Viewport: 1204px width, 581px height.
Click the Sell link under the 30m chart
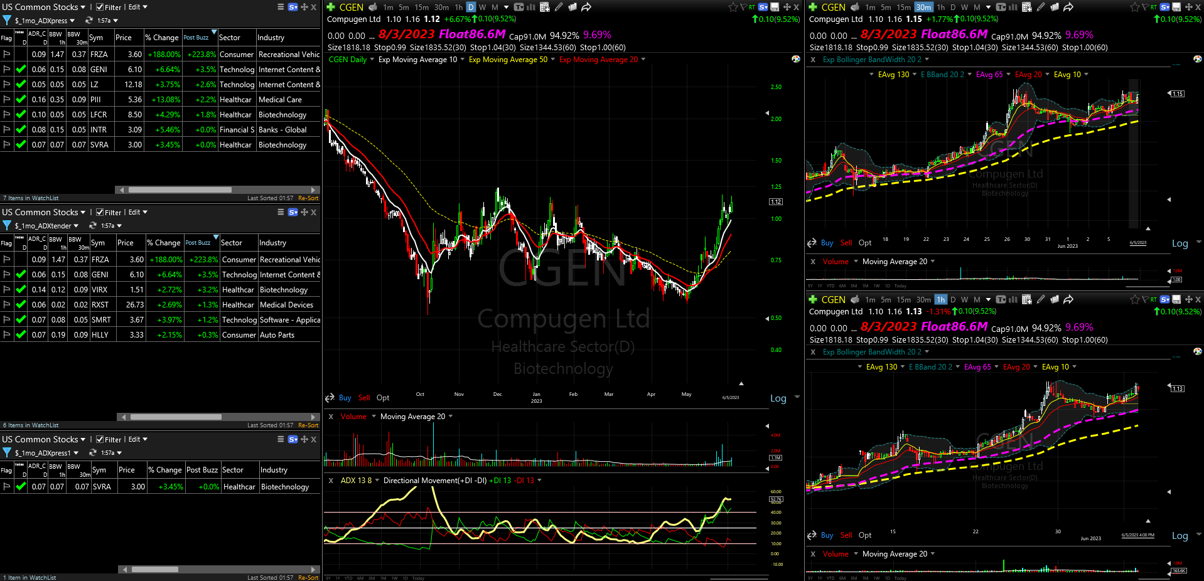point(846,243)
